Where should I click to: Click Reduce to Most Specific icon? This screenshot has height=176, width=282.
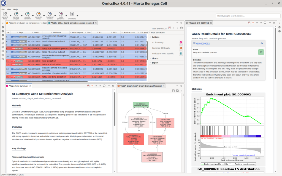point(181,53)
